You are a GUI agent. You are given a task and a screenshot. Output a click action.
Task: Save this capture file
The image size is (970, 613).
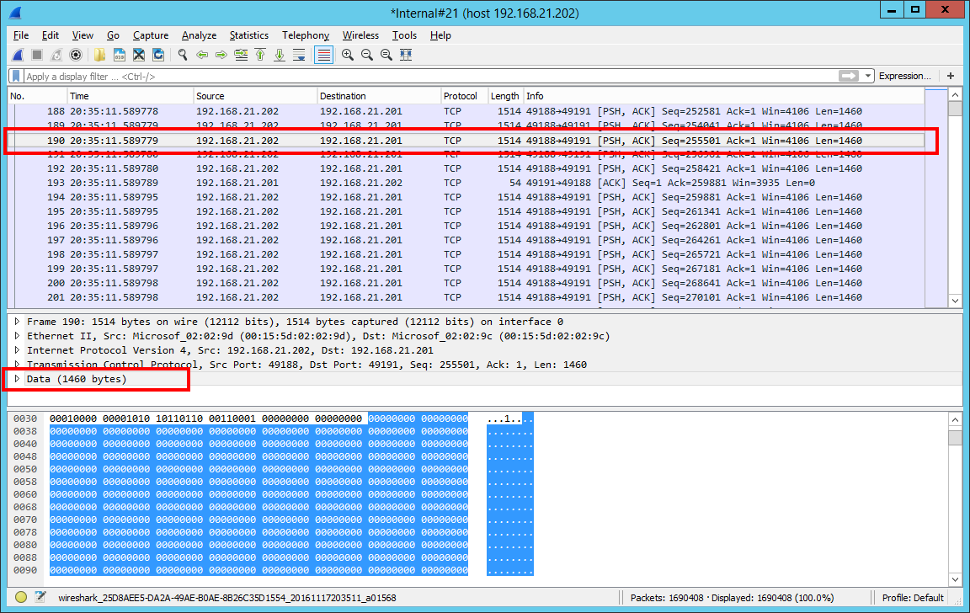click(x=120, y=55)
